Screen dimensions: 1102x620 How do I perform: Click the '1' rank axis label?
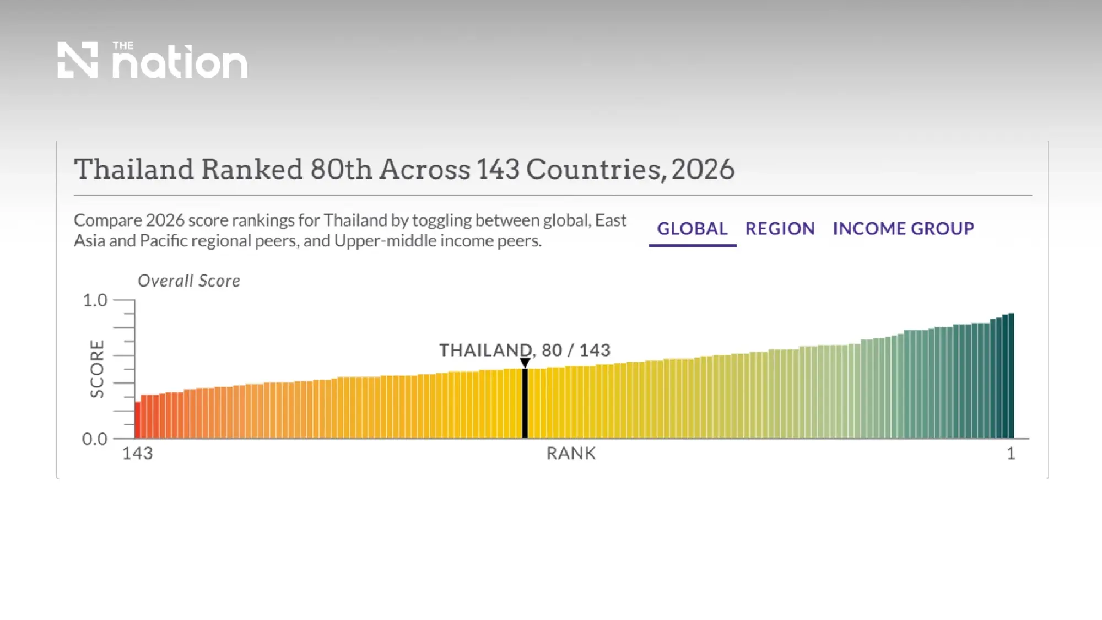(1011, 454)
